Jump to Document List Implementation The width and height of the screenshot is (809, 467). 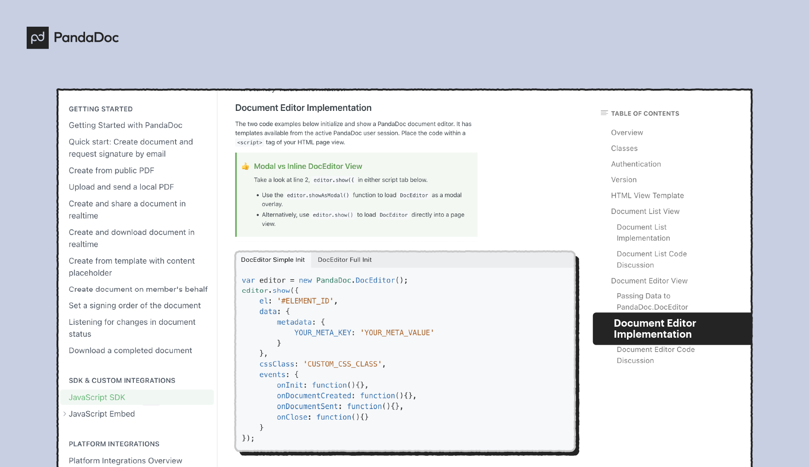(x=644, y=232)
